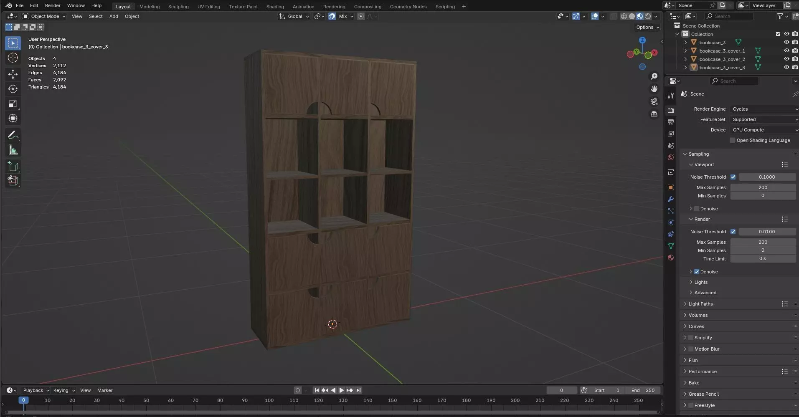Viewport: 799px width, 417px height.
Task: Open Global transform orientation dropdown
Action: click(x=294, y=16)
